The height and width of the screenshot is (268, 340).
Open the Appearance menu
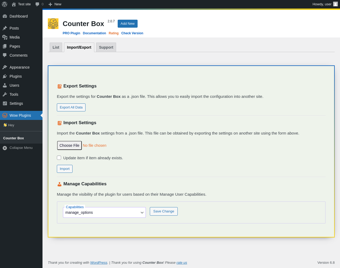(21, 67)
